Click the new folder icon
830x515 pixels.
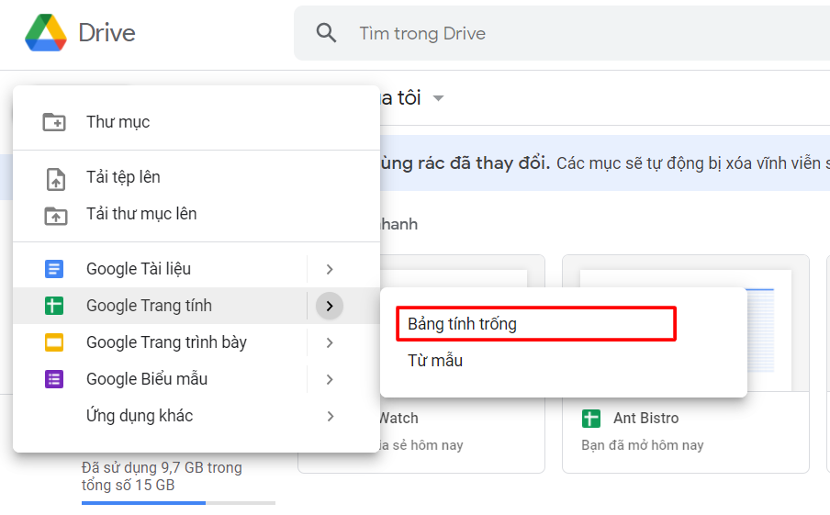coord(55,122)
